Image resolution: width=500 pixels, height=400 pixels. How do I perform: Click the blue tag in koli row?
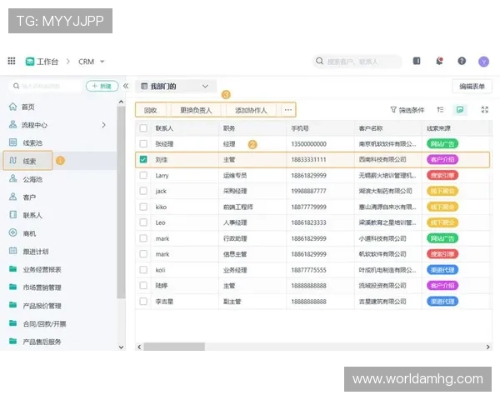442,270
